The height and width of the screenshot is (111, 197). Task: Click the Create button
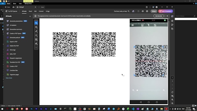(41, 7)
